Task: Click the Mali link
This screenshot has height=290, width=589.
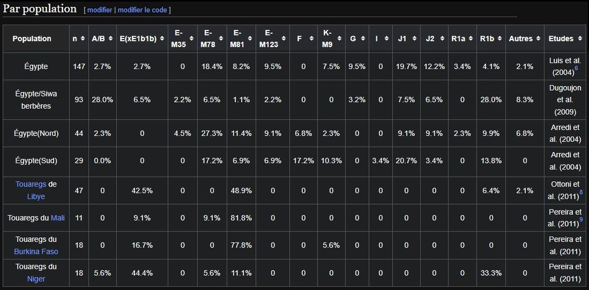Action: click(58, 218)
